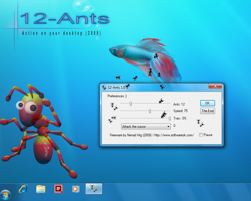Open Windows Media Player from taskbar
Screen dimensions: 251x201
(76, 189)
